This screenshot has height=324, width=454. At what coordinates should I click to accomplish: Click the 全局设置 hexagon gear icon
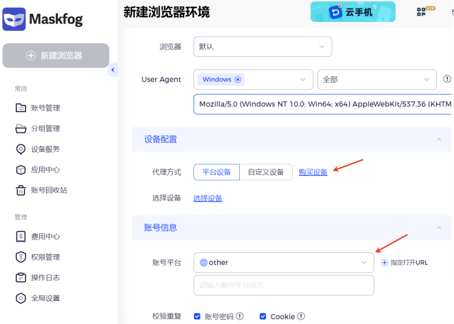click(x=21, y=298)
